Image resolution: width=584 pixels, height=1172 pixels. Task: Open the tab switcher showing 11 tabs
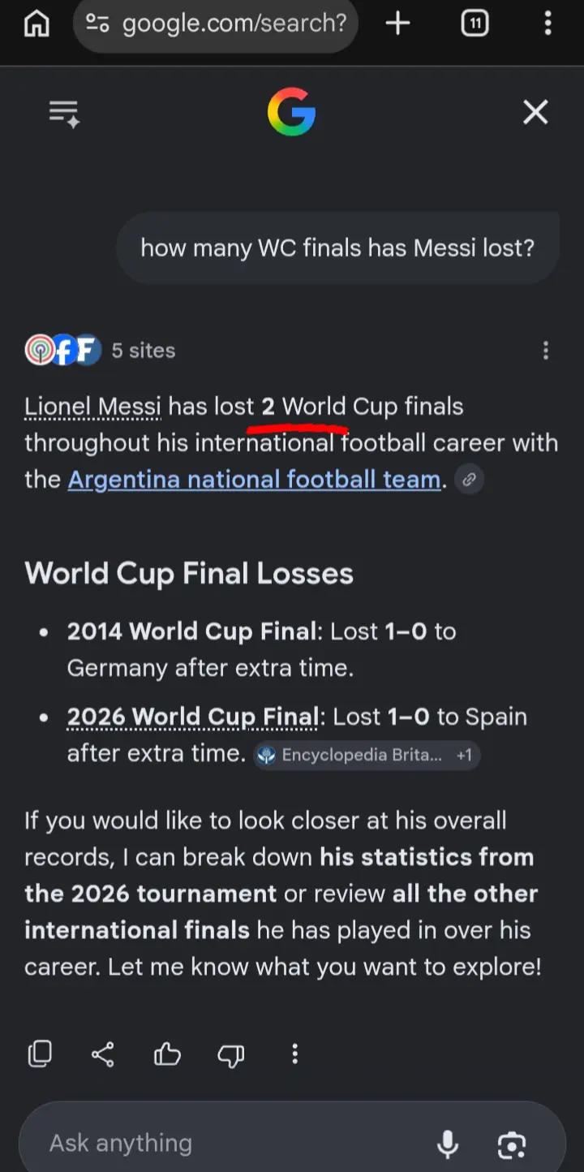[474, 24]
